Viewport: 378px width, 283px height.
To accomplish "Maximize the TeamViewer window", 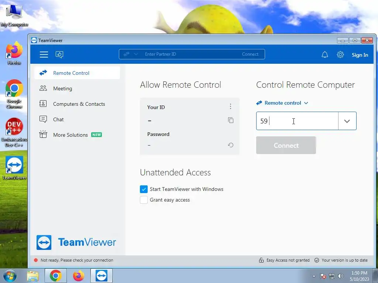I will 355,40.
